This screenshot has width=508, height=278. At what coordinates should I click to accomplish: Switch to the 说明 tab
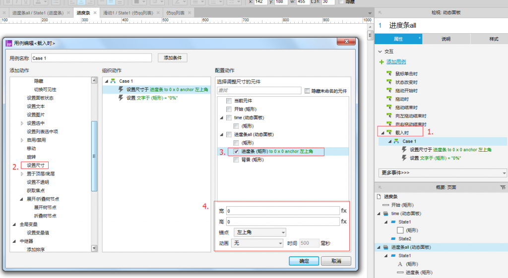point(446,39)
